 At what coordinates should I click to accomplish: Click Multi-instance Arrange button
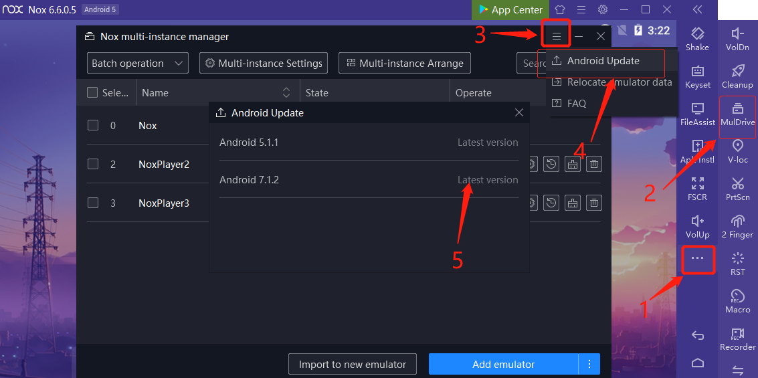(405, 64)
